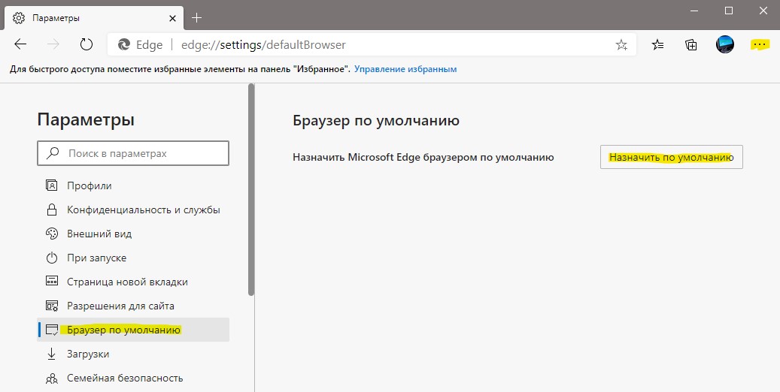780x392 pixels.
Task: Open the Управление избранным link
Action: pyautogui.click(x=405, y=69)
